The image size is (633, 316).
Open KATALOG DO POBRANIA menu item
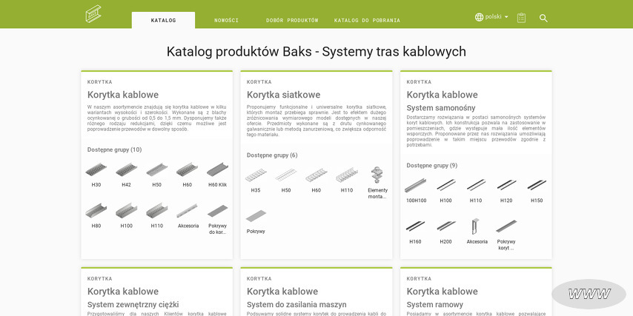pyautogui.click(x=367, y=20)
